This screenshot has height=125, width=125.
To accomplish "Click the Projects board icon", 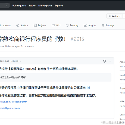I will pos(35,26).
